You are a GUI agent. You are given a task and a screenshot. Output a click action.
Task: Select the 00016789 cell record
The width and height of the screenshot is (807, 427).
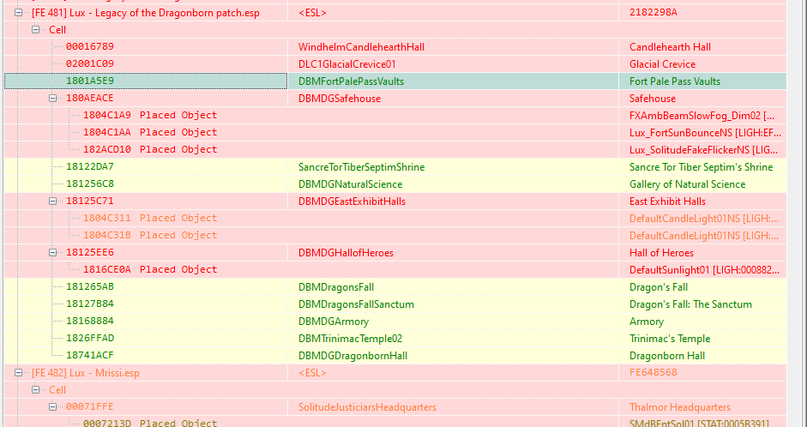click(89, 47)
